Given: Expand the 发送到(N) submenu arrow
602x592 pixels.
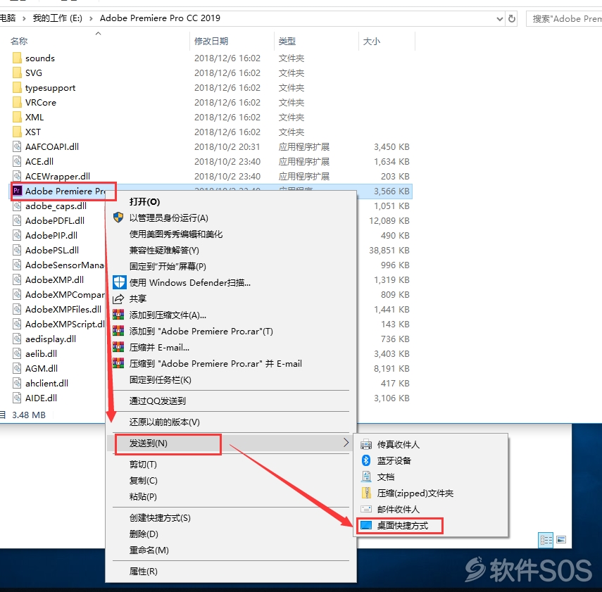Looking at the screenshot, I should point(346,443).
